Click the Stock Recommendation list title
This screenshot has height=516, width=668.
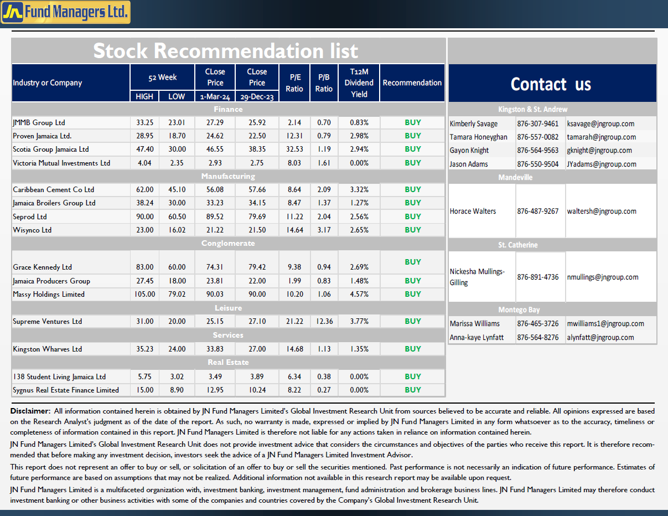(226, 51)
